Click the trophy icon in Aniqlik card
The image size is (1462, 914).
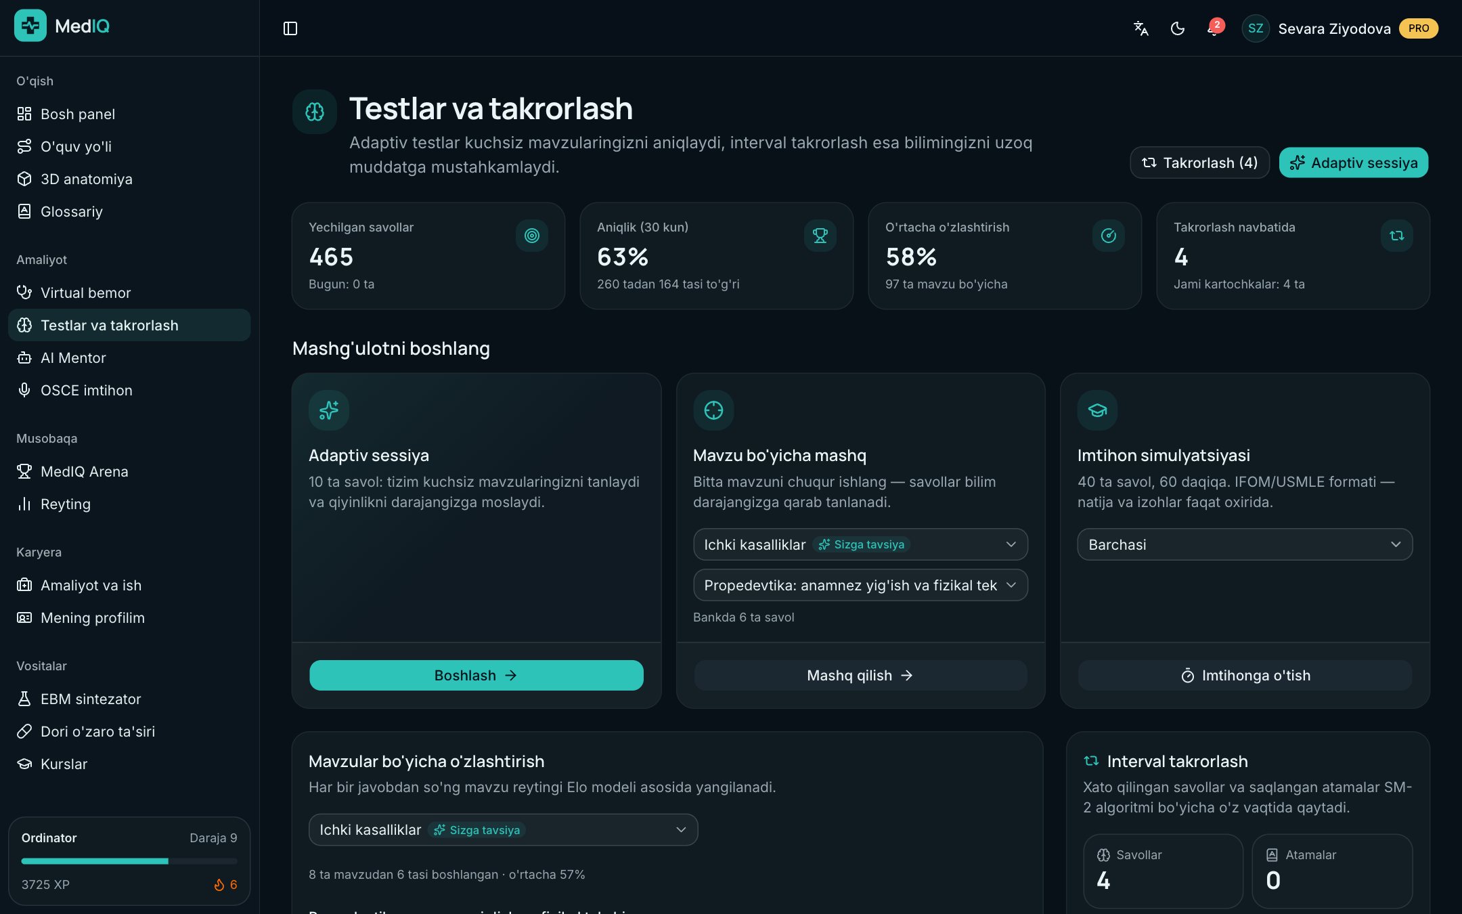coord(820,236)
